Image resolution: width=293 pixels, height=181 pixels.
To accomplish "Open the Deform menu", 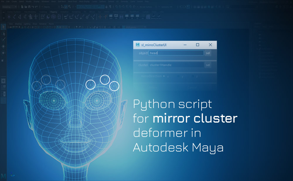I will [111, 2].
